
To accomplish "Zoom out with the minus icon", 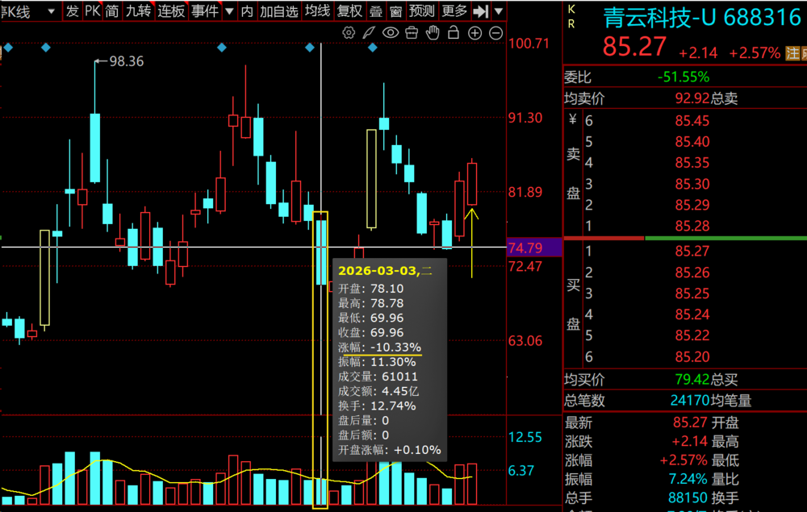I will (495, 33).
